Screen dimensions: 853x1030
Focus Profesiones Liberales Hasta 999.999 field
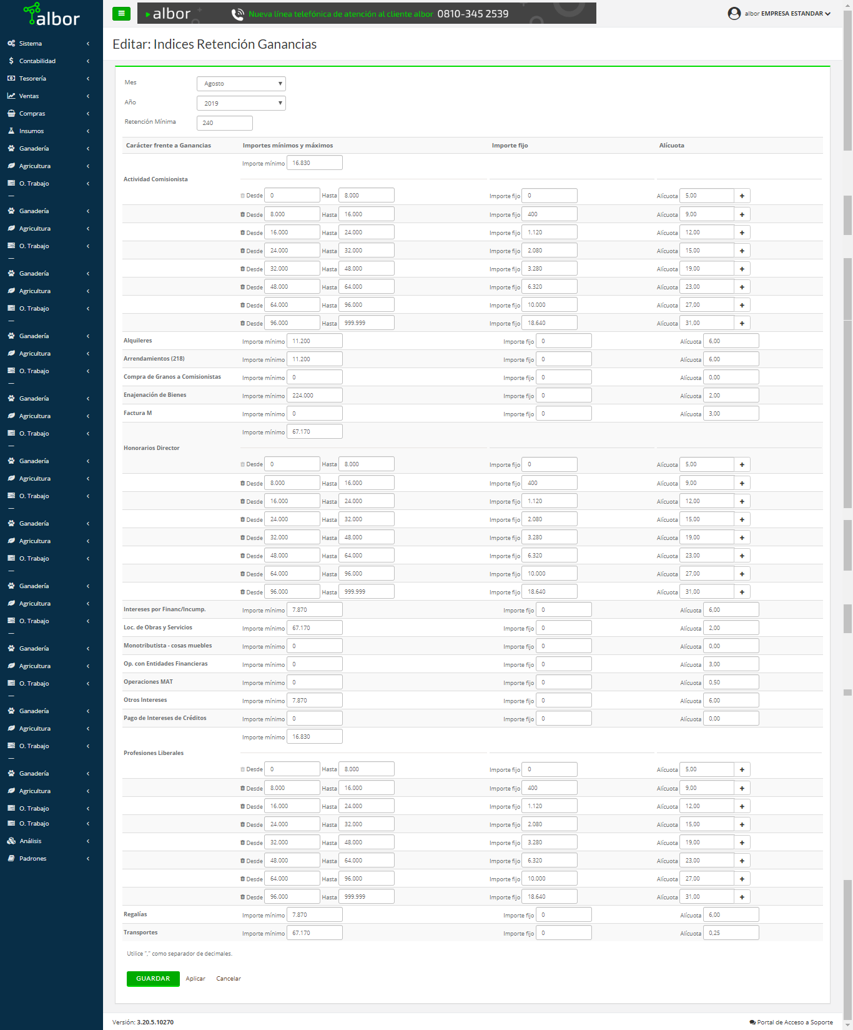tap(367, 896)
